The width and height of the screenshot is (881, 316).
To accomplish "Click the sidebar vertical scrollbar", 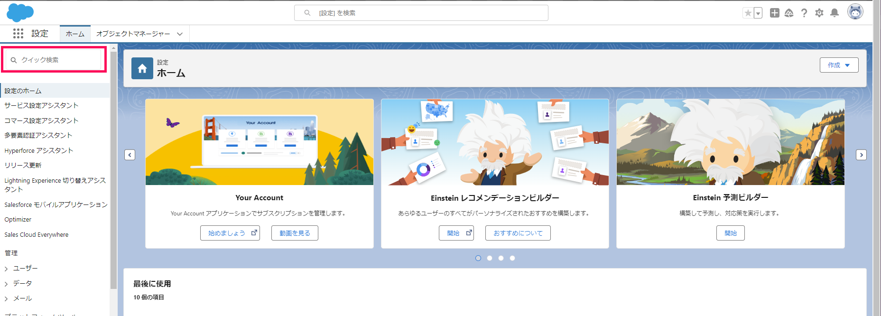I will [x=113, y=170].
